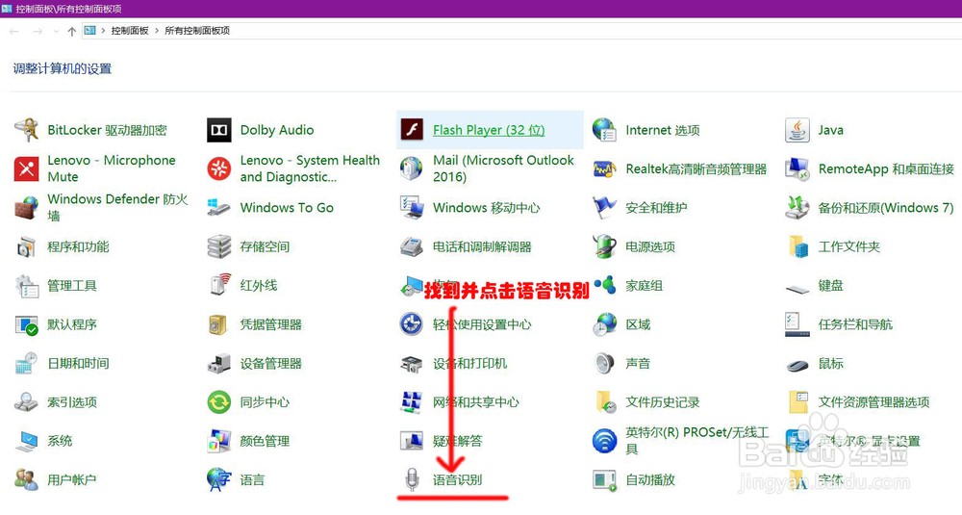The image size is (962, 515).
Task: Open the 自动播放 link
Action: tap(649, 479)
